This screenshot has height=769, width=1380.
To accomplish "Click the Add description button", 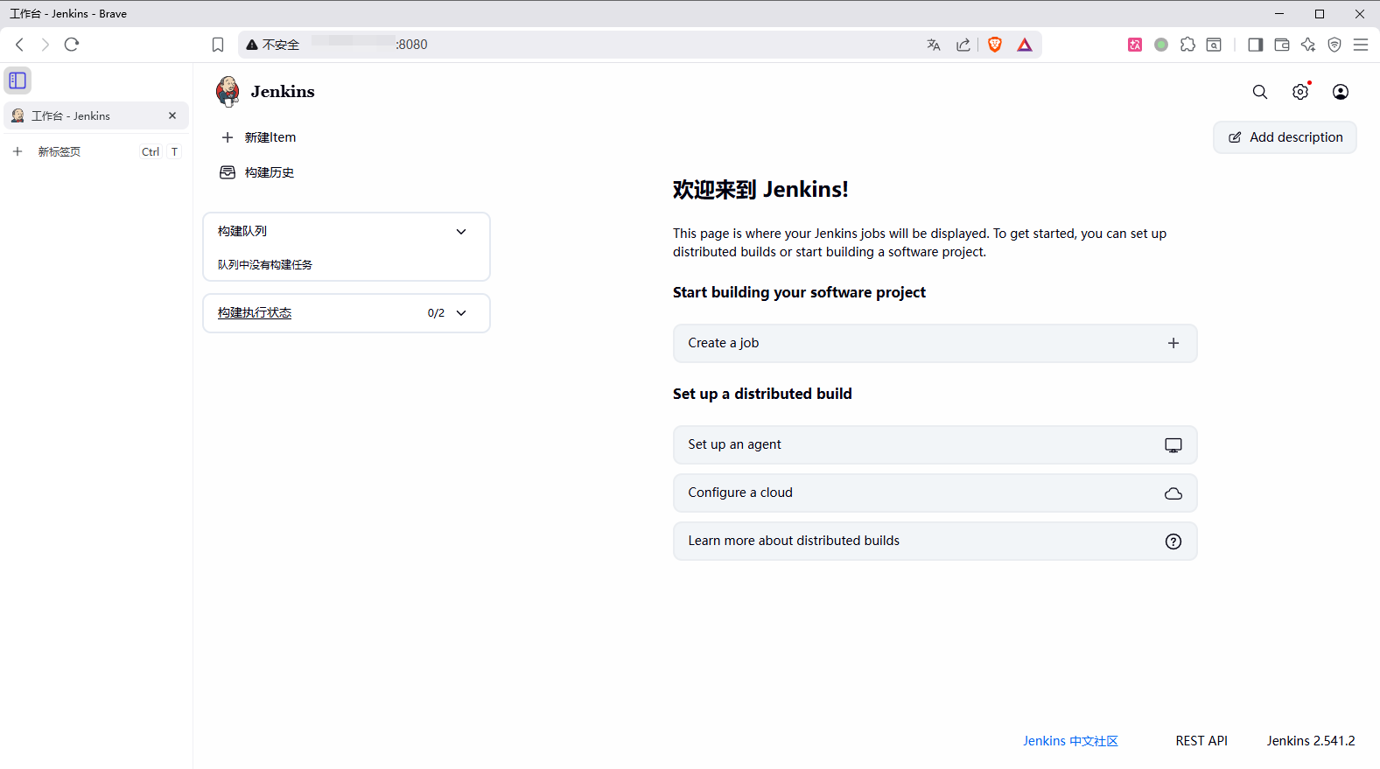I will click(1285, 137).
